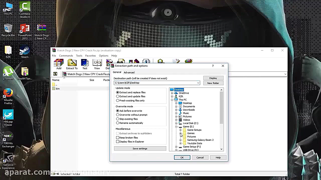Open Watch Dogs 2 New CPY archive icon
321x180 pixels.
[42, 32]
